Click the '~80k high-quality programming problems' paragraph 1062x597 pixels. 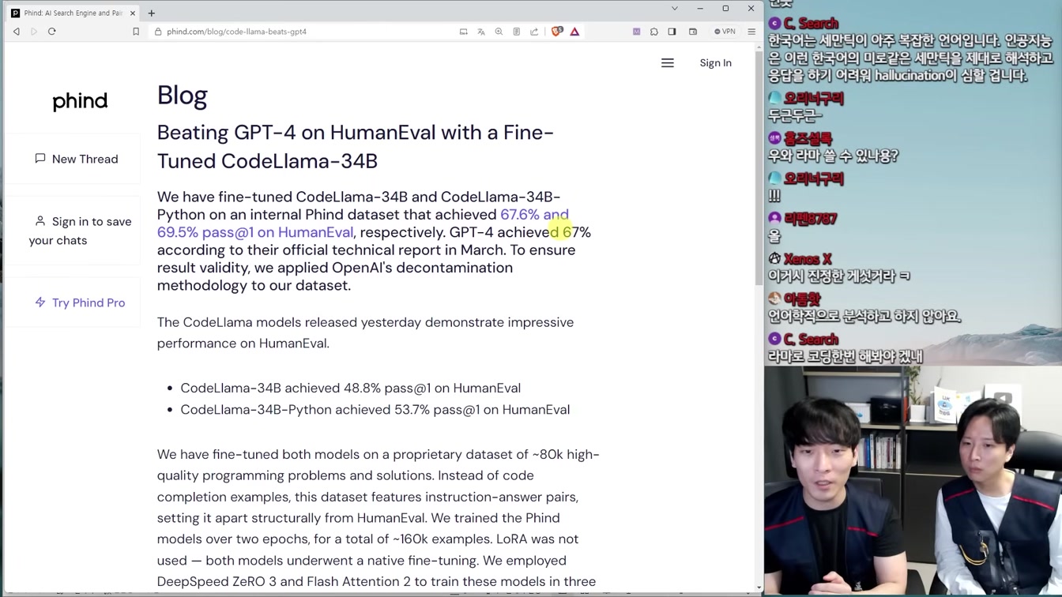[x=378, y=517]
